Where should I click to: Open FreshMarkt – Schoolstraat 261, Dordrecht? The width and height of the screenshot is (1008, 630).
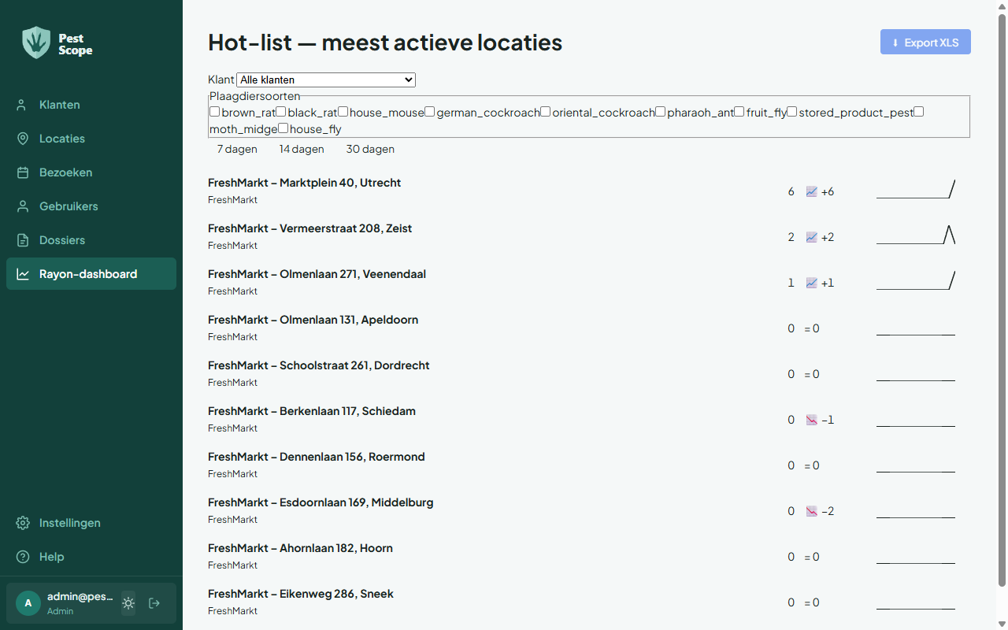318,365
